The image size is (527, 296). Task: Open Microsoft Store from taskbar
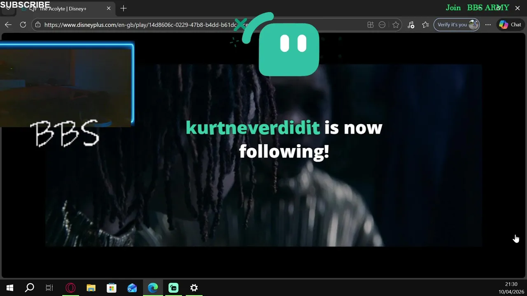pos(112,288)
